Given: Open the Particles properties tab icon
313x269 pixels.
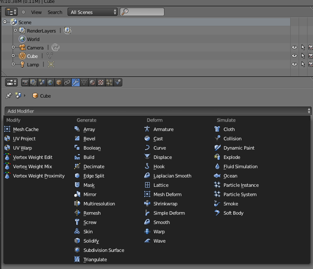Looking at the screenshot, I should (x=109, y=83).
